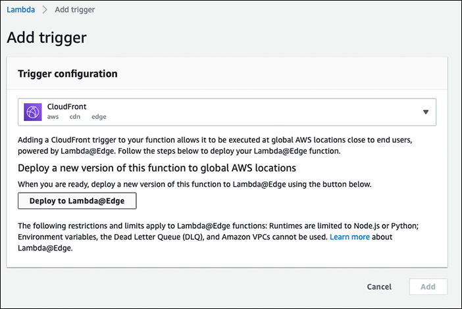Viewport: 462px width, 309px height.
Task: Open the CloudFront trigger selection box
Action: (x=227, y=112)
